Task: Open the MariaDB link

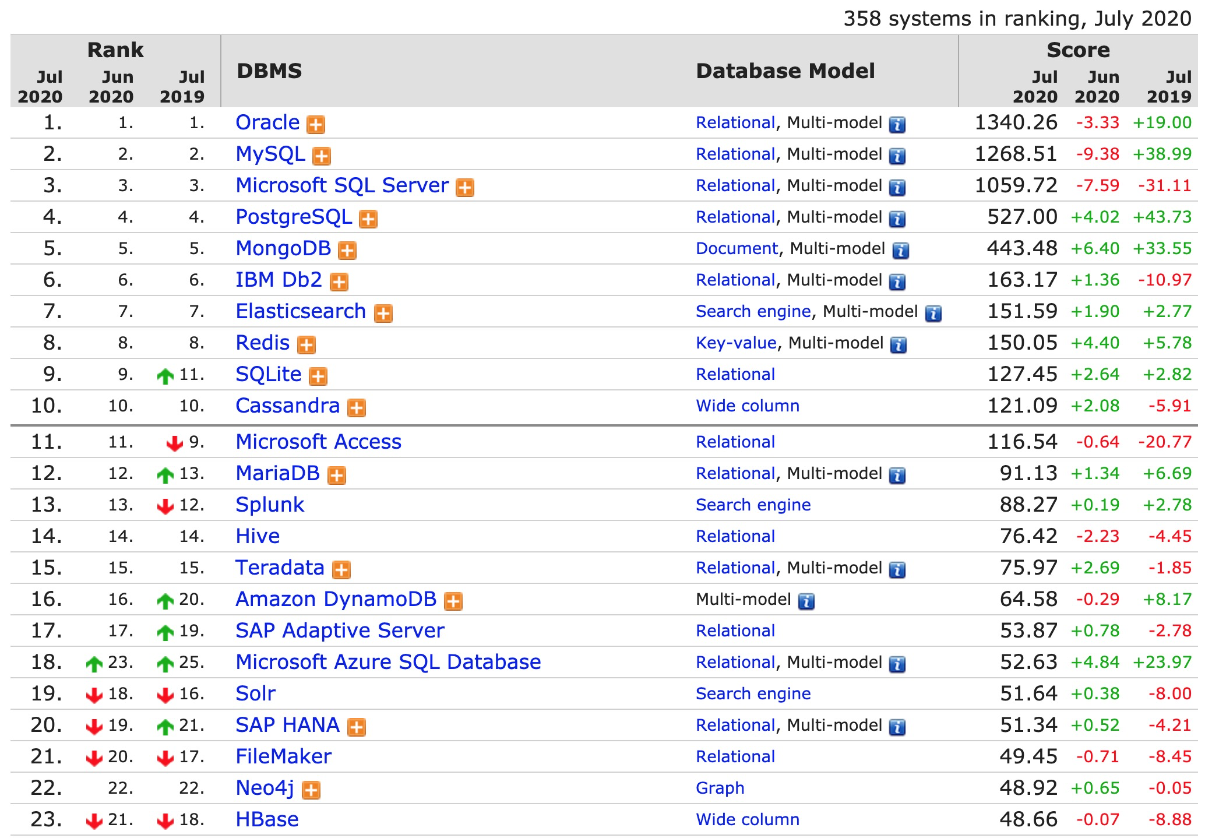Action: pyautogui.click(x=278, y=473)
